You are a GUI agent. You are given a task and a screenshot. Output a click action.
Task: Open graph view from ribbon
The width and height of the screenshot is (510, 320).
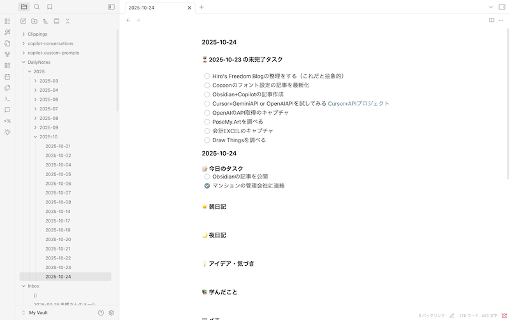point(8,54)
